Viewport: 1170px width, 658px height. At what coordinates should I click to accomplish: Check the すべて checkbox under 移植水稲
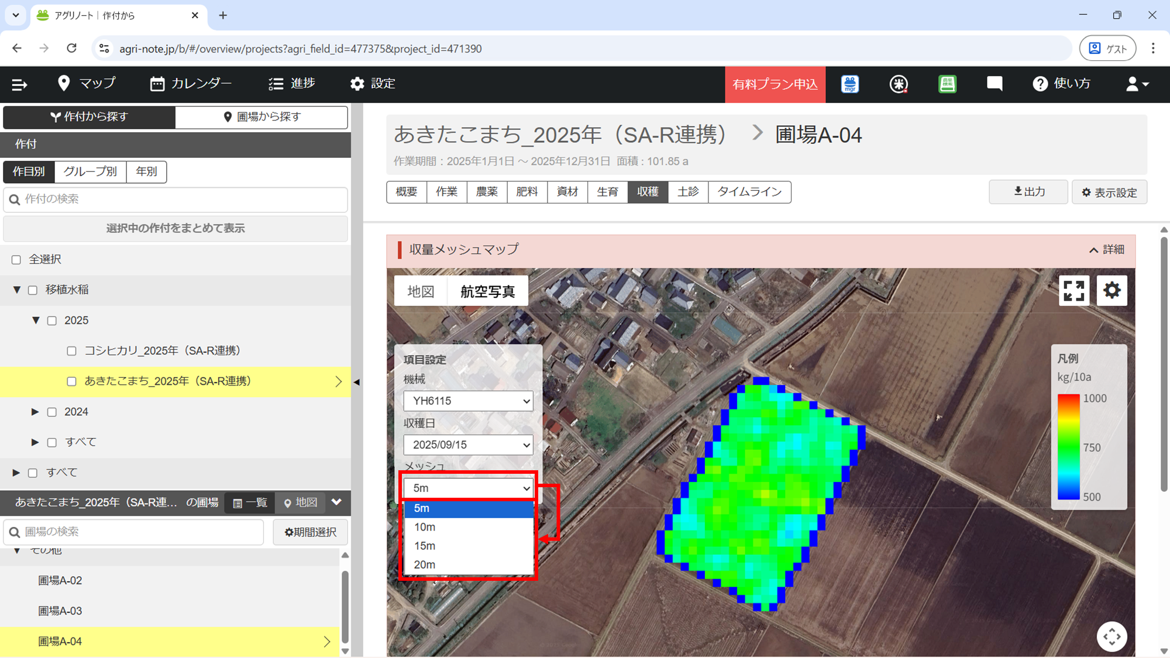[52, 443]
